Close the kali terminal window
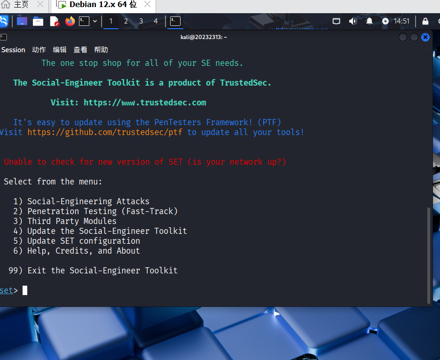Image resolution: width=440 pixels, height=360 pixels. tap(425, 37)
